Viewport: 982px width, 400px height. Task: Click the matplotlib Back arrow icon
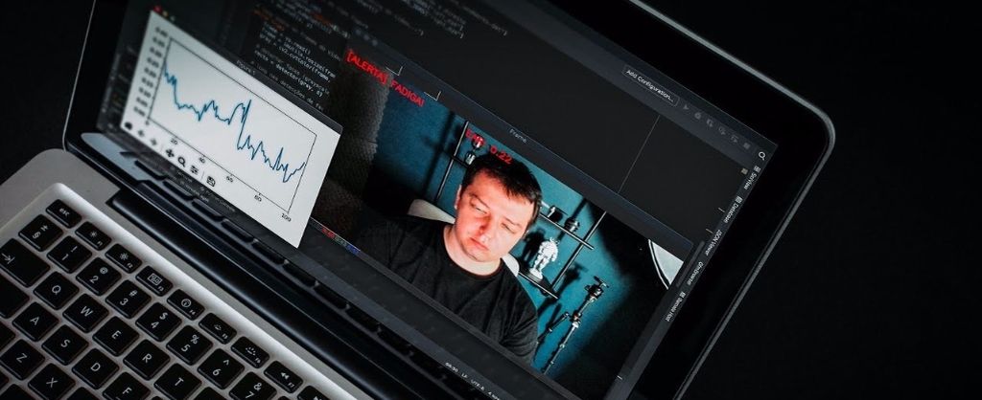[142, 134]
